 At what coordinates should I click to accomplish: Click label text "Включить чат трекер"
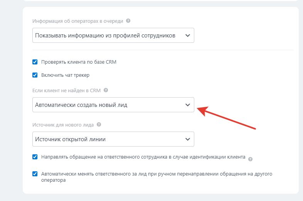(x=65, y=75)
